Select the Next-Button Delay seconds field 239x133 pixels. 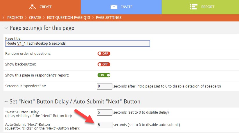[x=105, y=112]
